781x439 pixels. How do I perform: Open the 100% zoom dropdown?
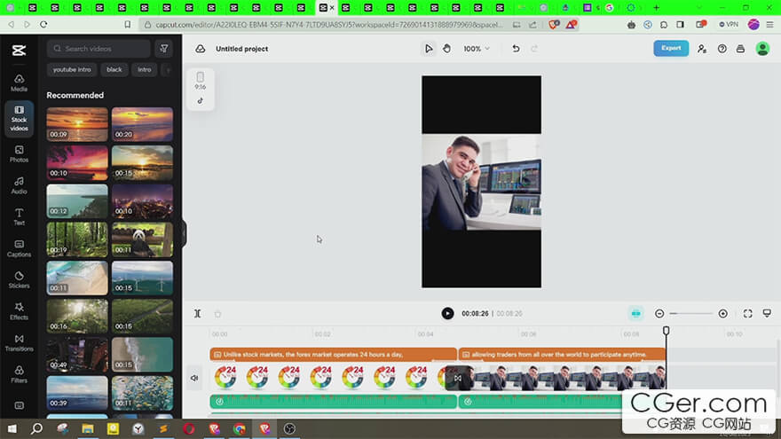(477, 49)
